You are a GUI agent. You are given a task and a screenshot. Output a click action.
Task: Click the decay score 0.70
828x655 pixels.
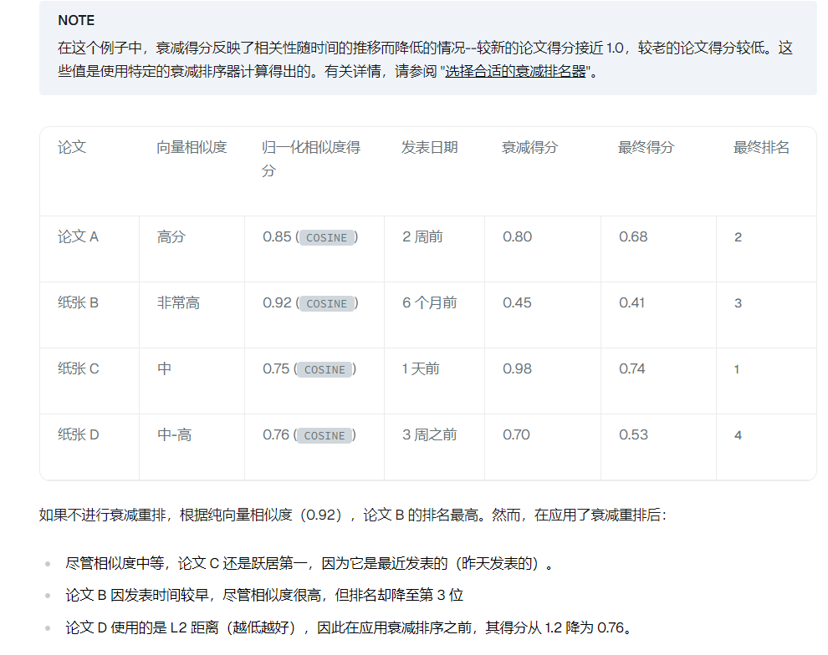(516, 434)
